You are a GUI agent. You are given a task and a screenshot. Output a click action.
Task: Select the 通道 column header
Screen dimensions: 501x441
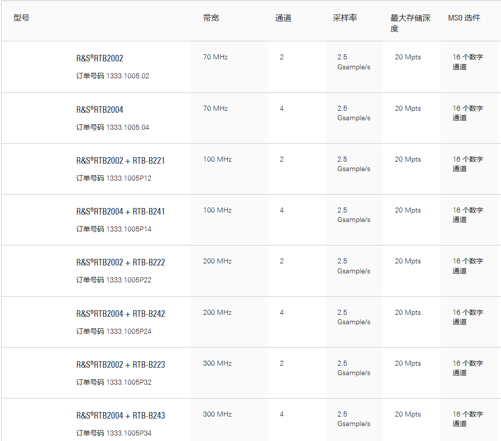coord(283,18)
